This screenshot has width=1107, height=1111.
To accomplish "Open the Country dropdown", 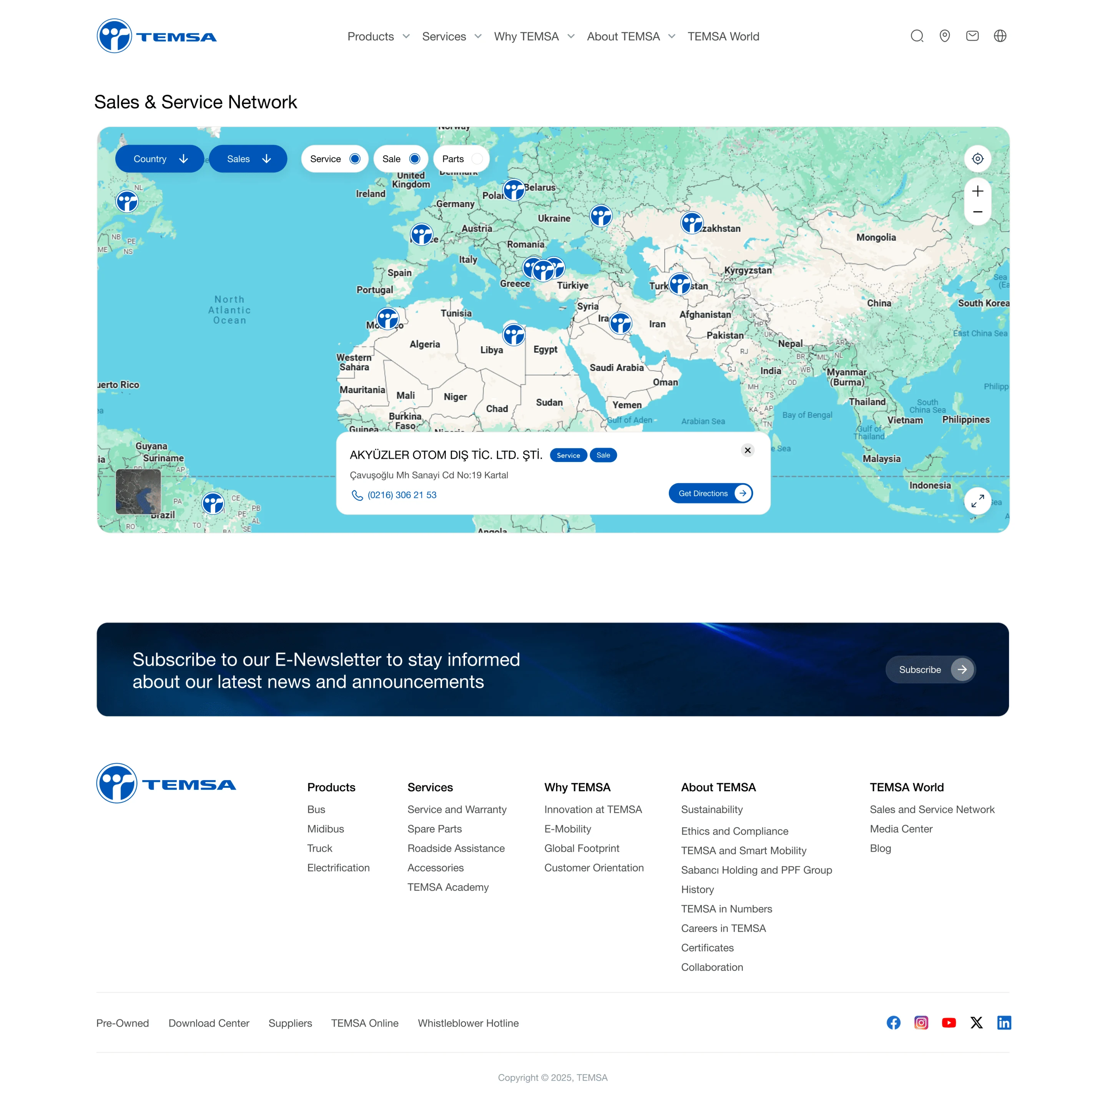I will pos(160,159).
